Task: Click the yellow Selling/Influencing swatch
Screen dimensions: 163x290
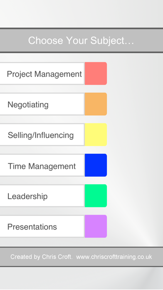Action: point(96,135)
